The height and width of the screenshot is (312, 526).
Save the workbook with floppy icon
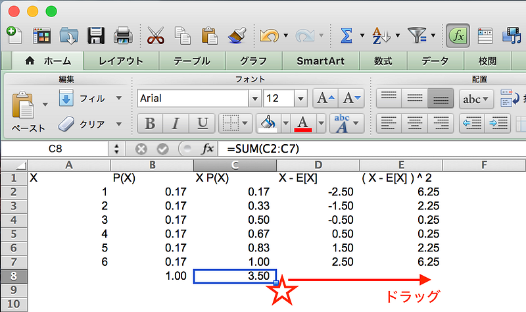[x=96, y=36]
